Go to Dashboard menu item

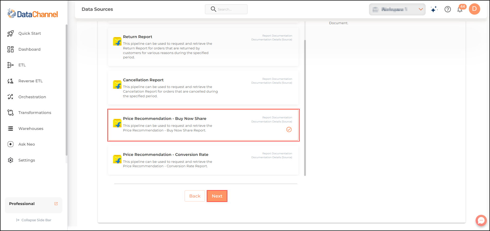point(29,49)
